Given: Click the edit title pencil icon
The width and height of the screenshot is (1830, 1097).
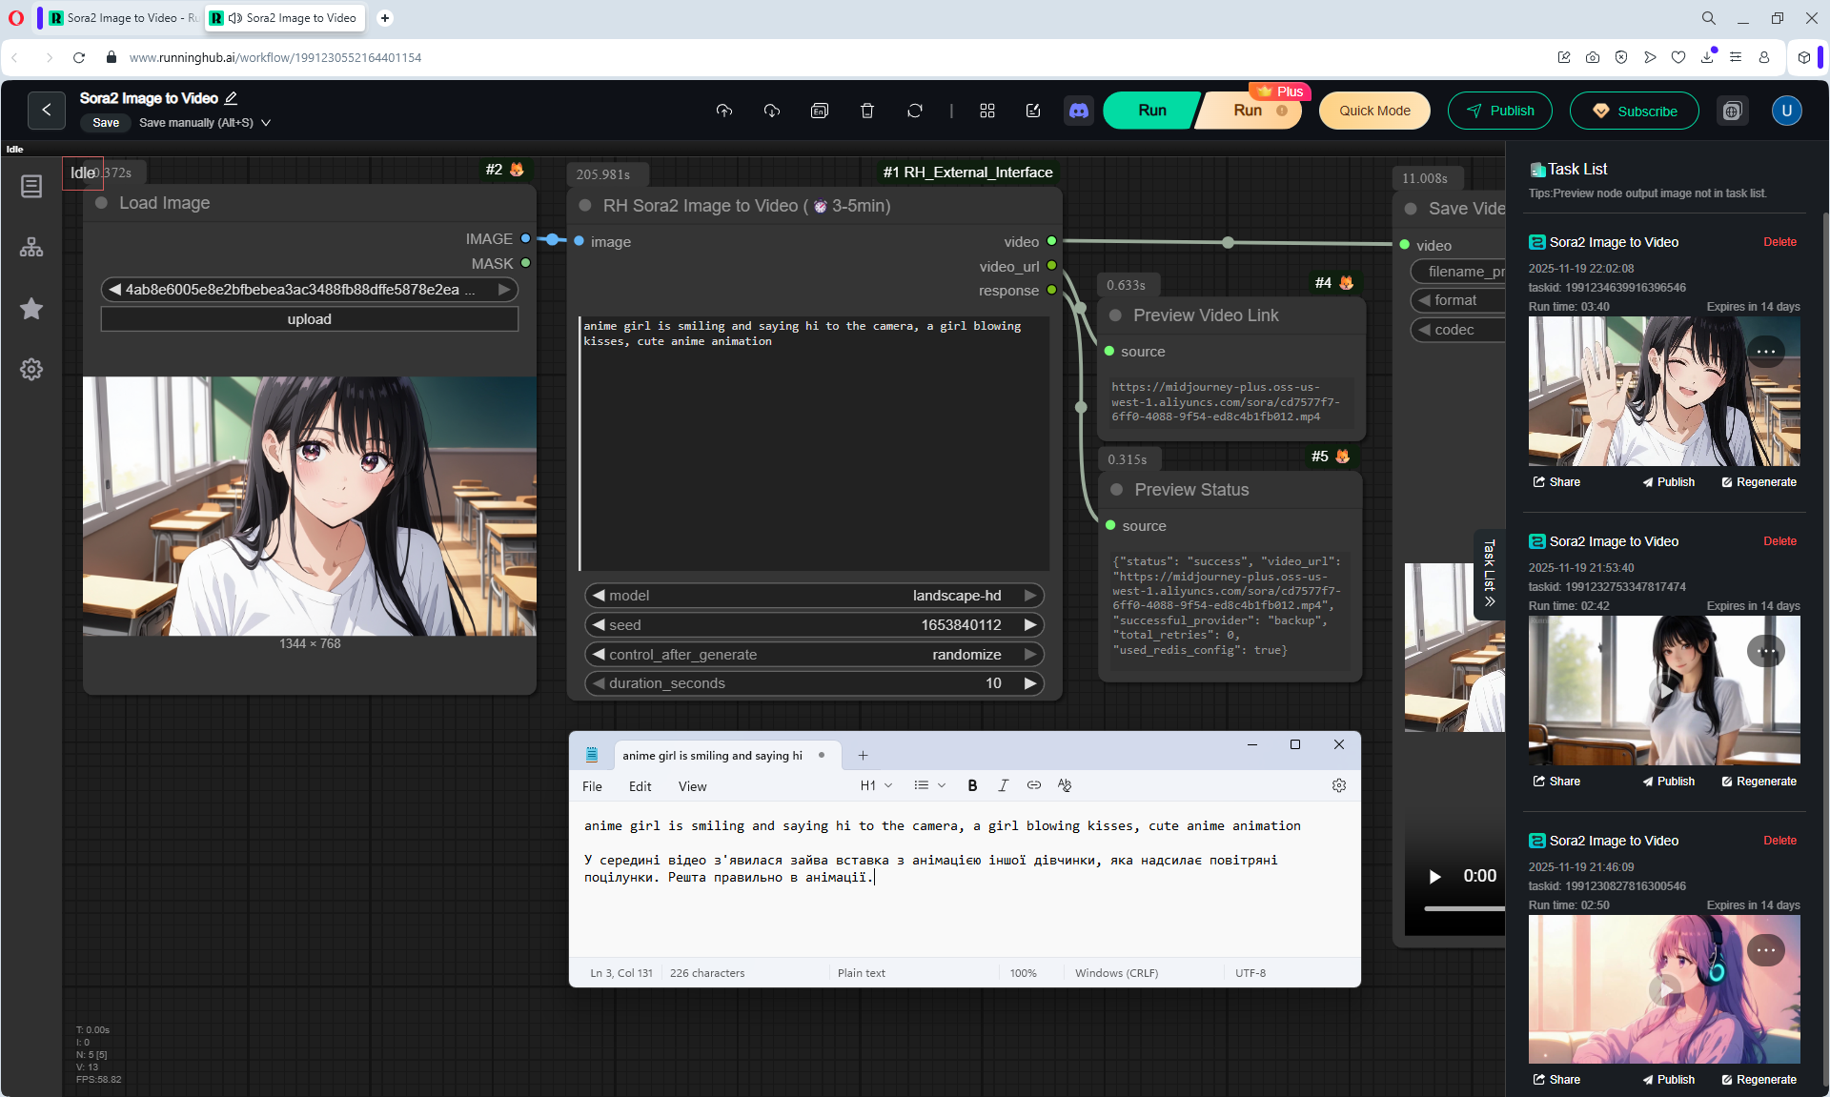Looking at the screenshot, I should pos(231,98).
